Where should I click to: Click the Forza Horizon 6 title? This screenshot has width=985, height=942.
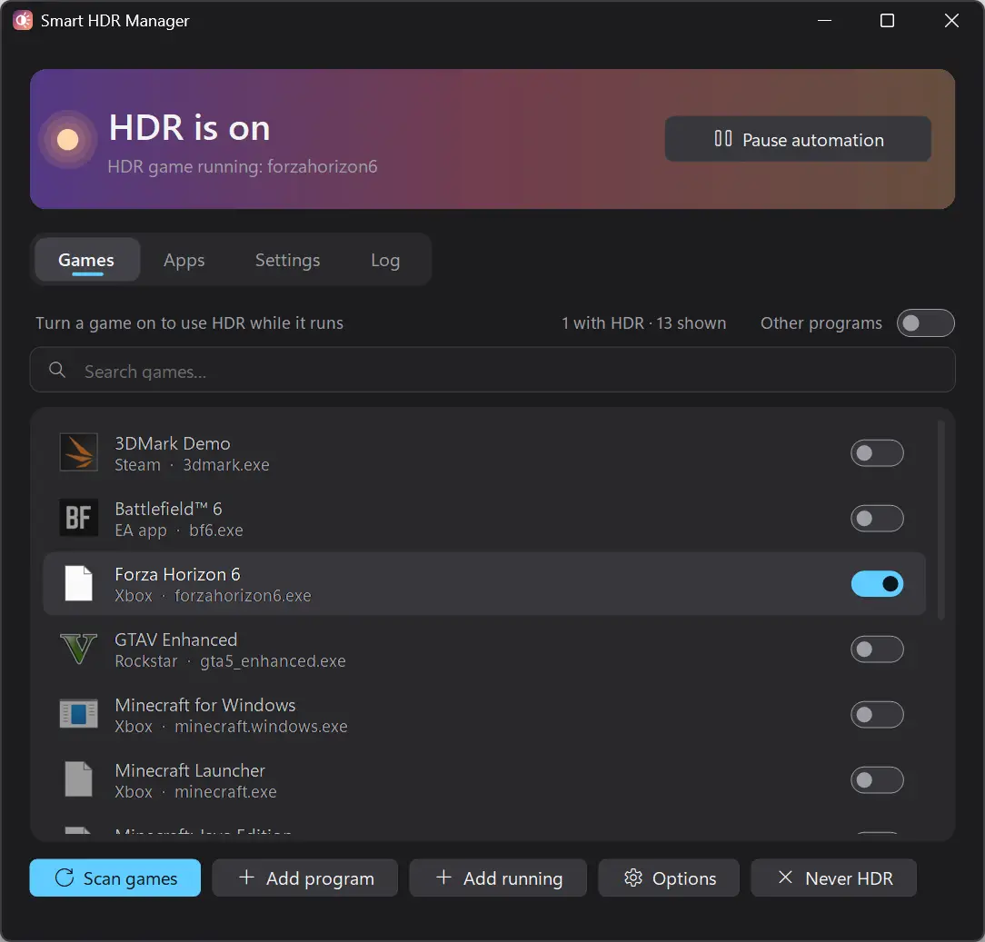pyautogui.click(x=177, y=574)
